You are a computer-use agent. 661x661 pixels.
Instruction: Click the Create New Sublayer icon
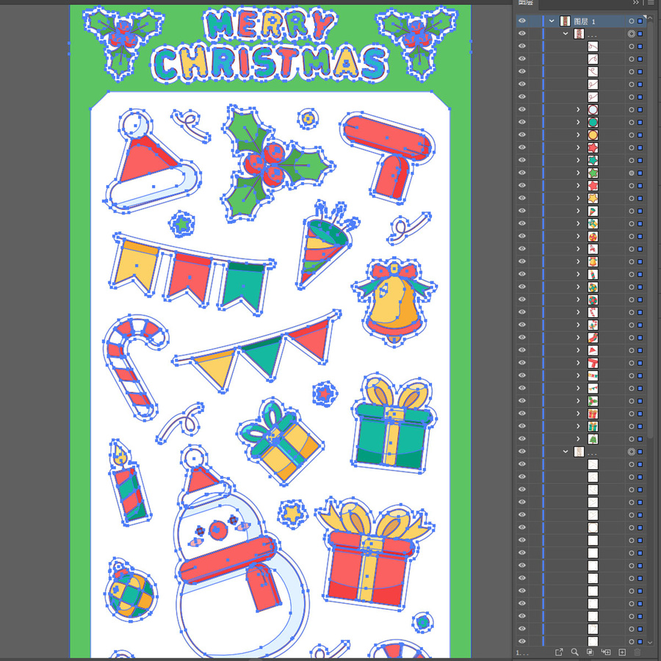(606, 652)
